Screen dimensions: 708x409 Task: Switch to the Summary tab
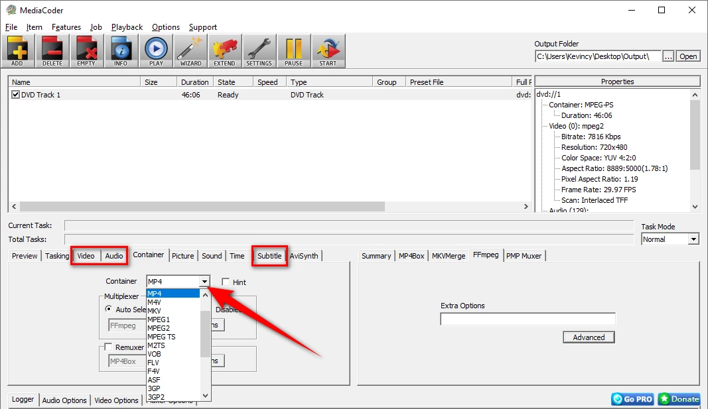376,256
